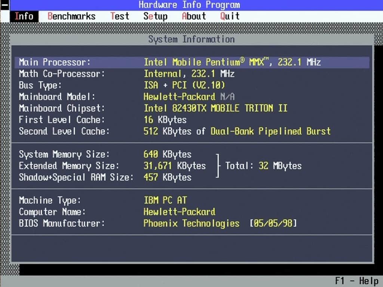Click the BIOS date '[05/05/98]'
383x287 pixels.
tap(273, 223)
